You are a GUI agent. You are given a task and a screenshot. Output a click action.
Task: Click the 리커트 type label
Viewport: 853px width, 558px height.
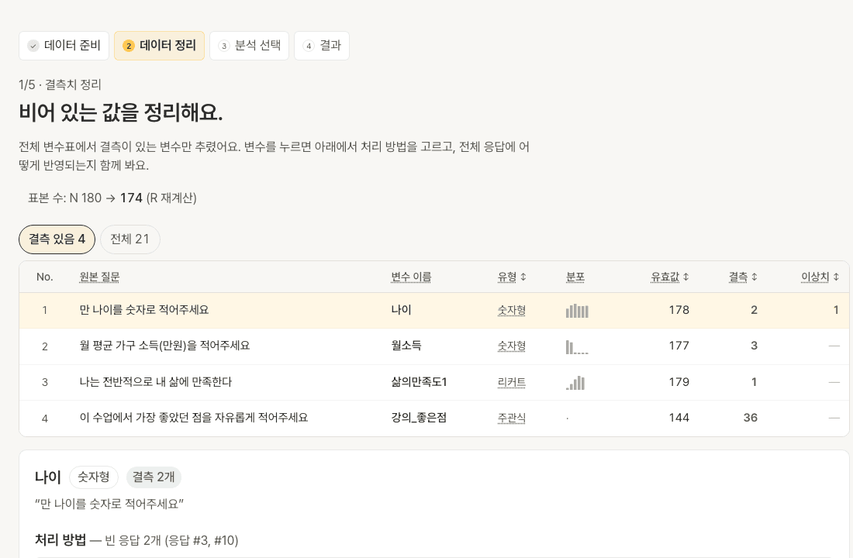click(512, 382)
